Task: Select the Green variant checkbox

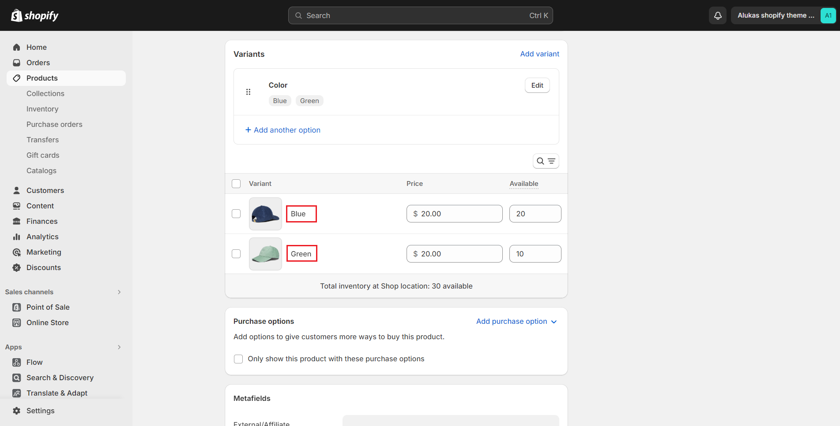Action: click(x=236, y=254)
